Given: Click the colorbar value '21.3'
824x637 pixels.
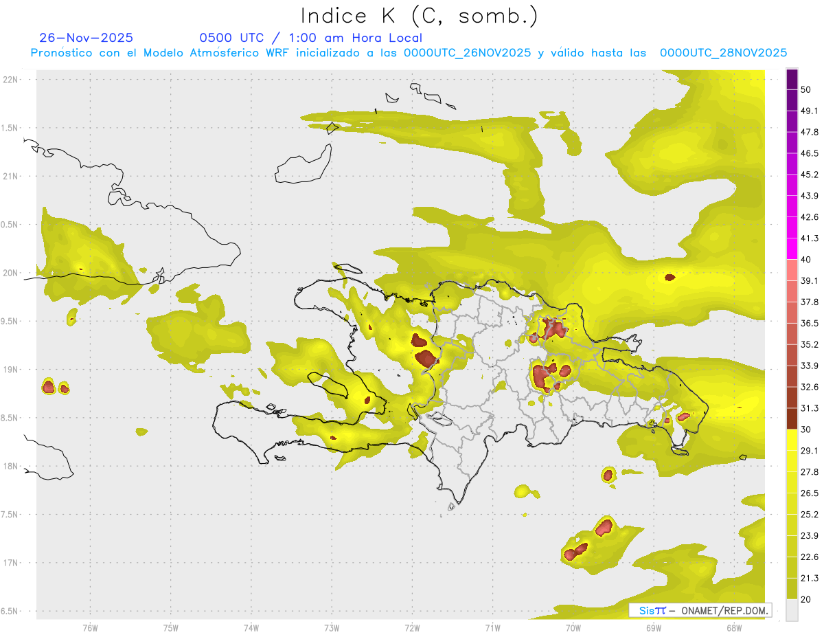Looking at the screenshot, I should (x=810, y=579).
